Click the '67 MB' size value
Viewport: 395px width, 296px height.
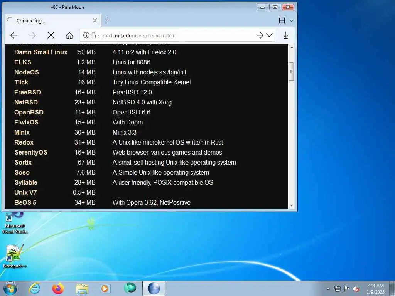point(87,163)
